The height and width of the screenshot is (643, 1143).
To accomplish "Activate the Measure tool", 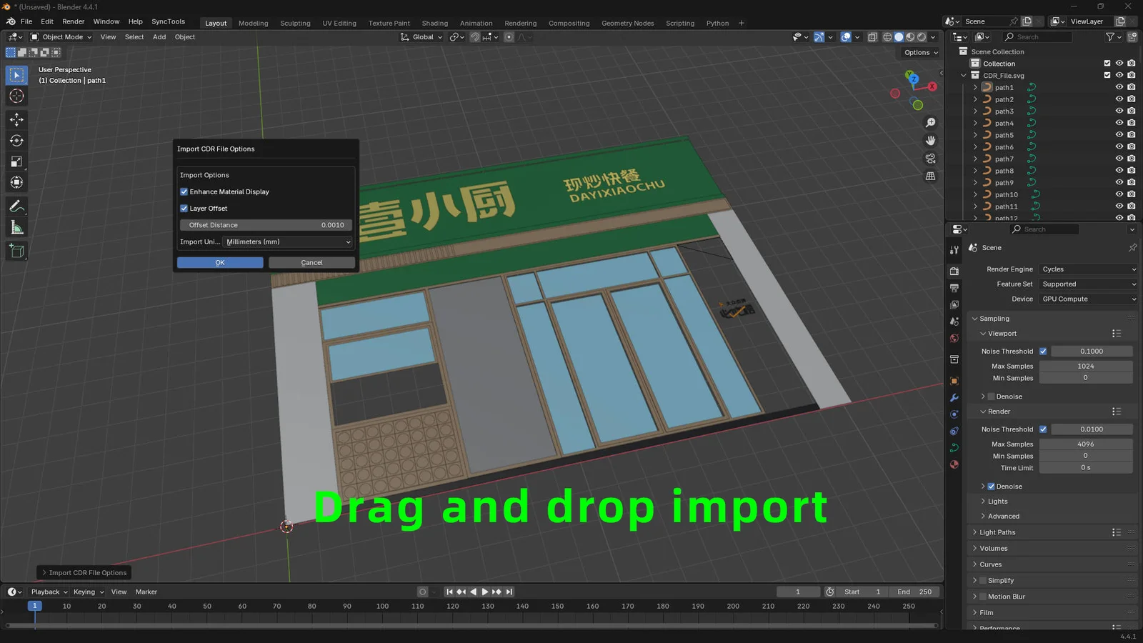I will [x=16, y=226].
